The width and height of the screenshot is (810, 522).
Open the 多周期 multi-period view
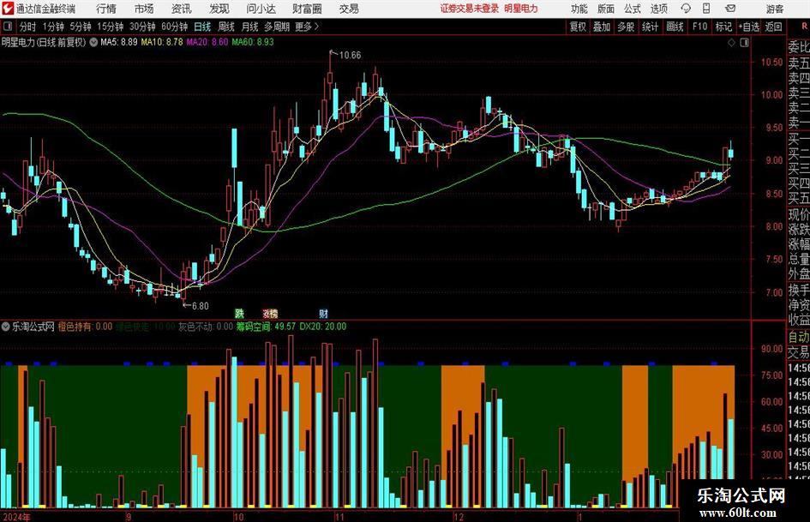(x=277, y=27)
